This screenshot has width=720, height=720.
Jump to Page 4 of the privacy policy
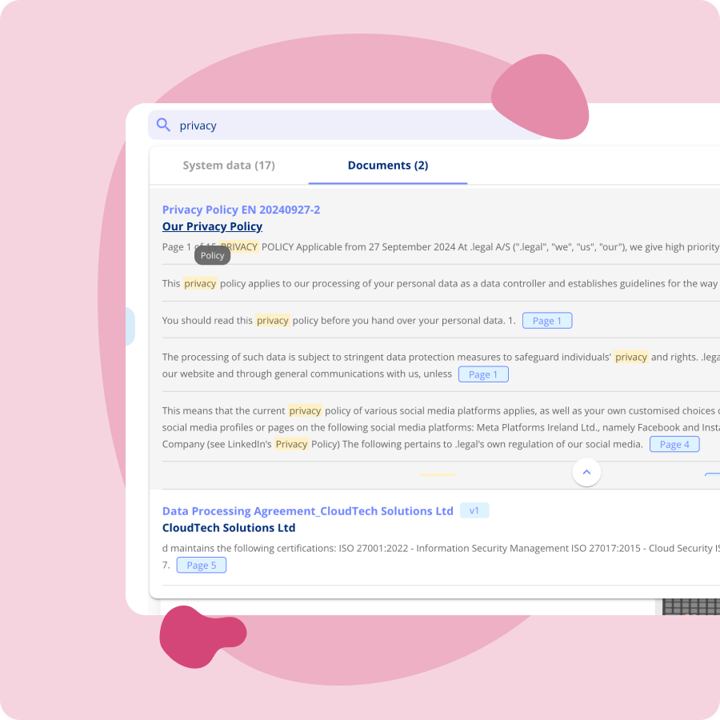(674, 445)
